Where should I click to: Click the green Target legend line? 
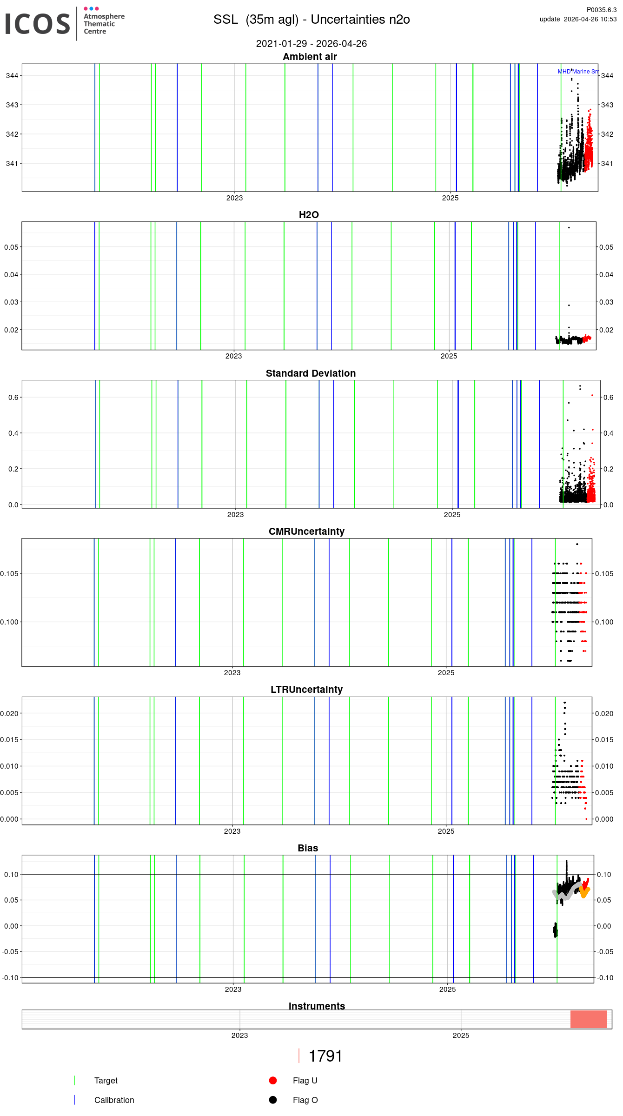(74, 1080)
